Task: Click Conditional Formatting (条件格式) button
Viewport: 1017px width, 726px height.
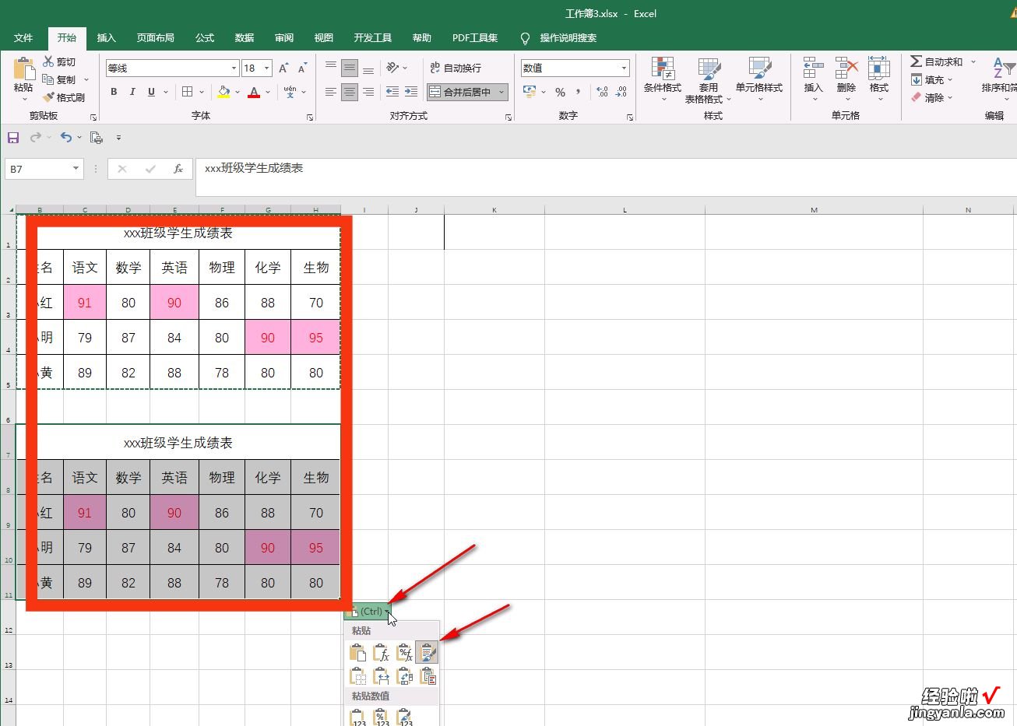Action: (663, 79)
